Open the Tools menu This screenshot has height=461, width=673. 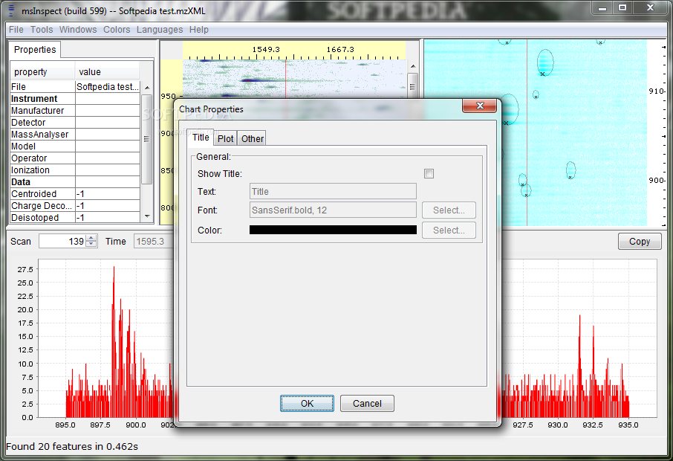pos(42,30)
